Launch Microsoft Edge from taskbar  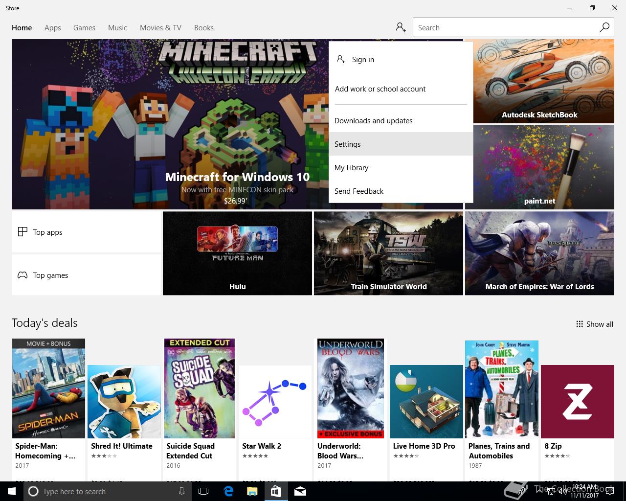point(228,491)
